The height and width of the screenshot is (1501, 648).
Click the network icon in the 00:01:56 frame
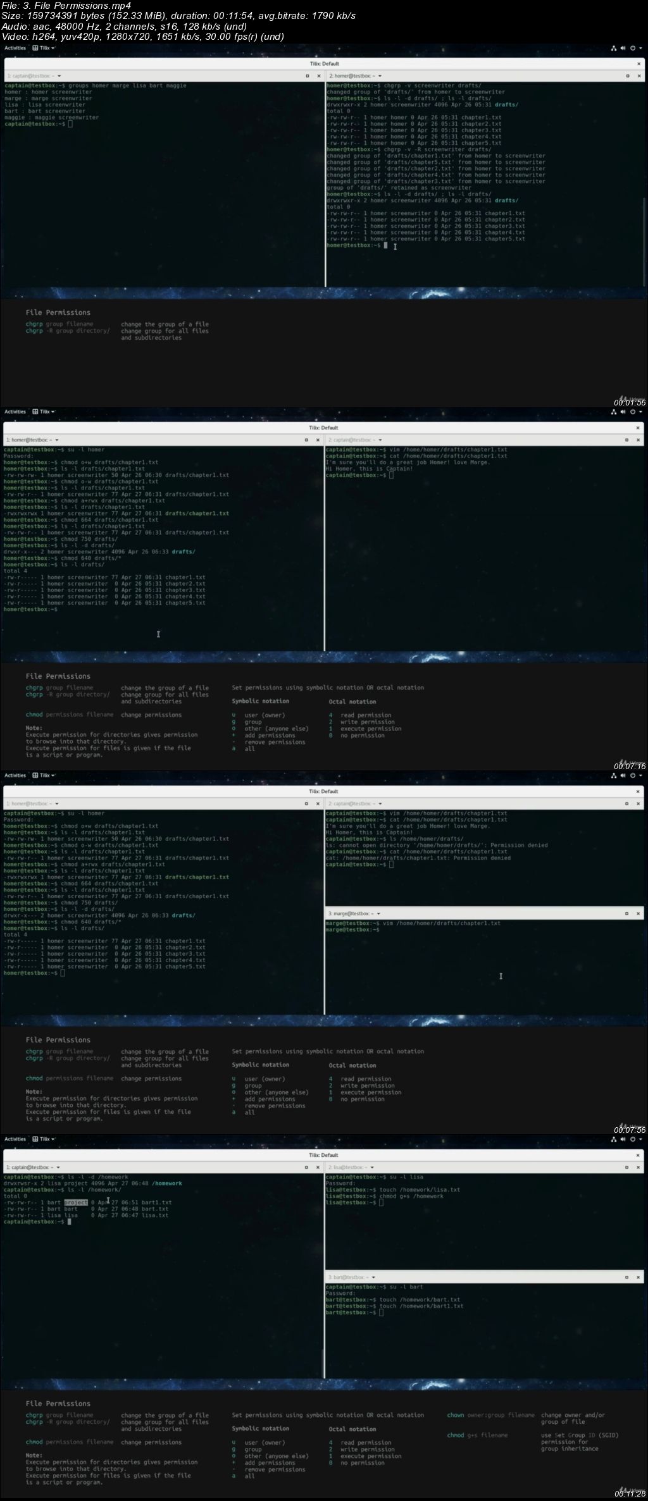(614, 48)
